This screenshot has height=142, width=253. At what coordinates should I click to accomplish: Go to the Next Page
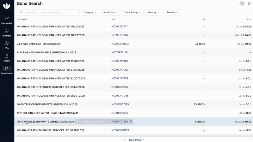136,140
